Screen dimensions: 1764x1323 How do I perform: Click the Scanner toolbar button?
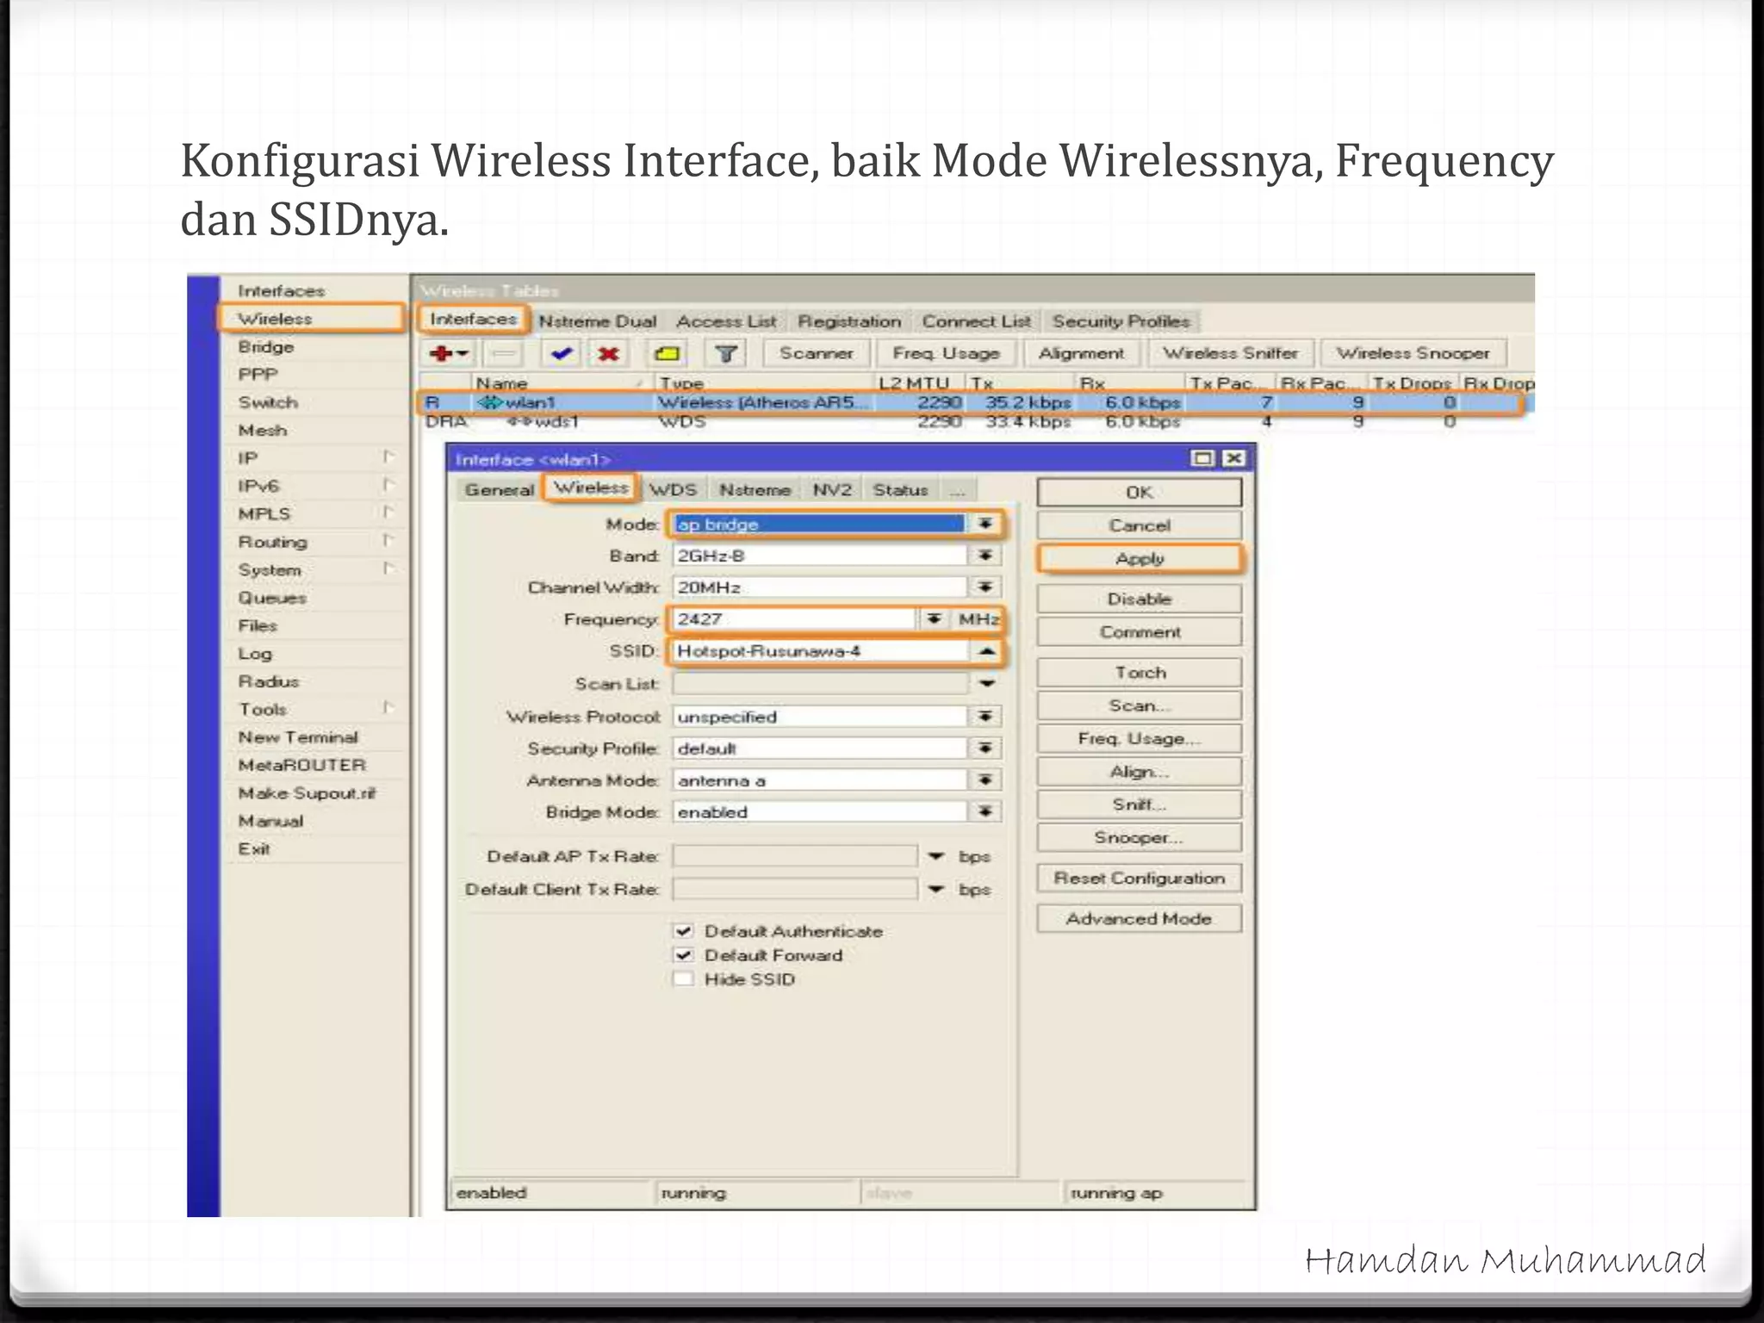tap(816, 353)
